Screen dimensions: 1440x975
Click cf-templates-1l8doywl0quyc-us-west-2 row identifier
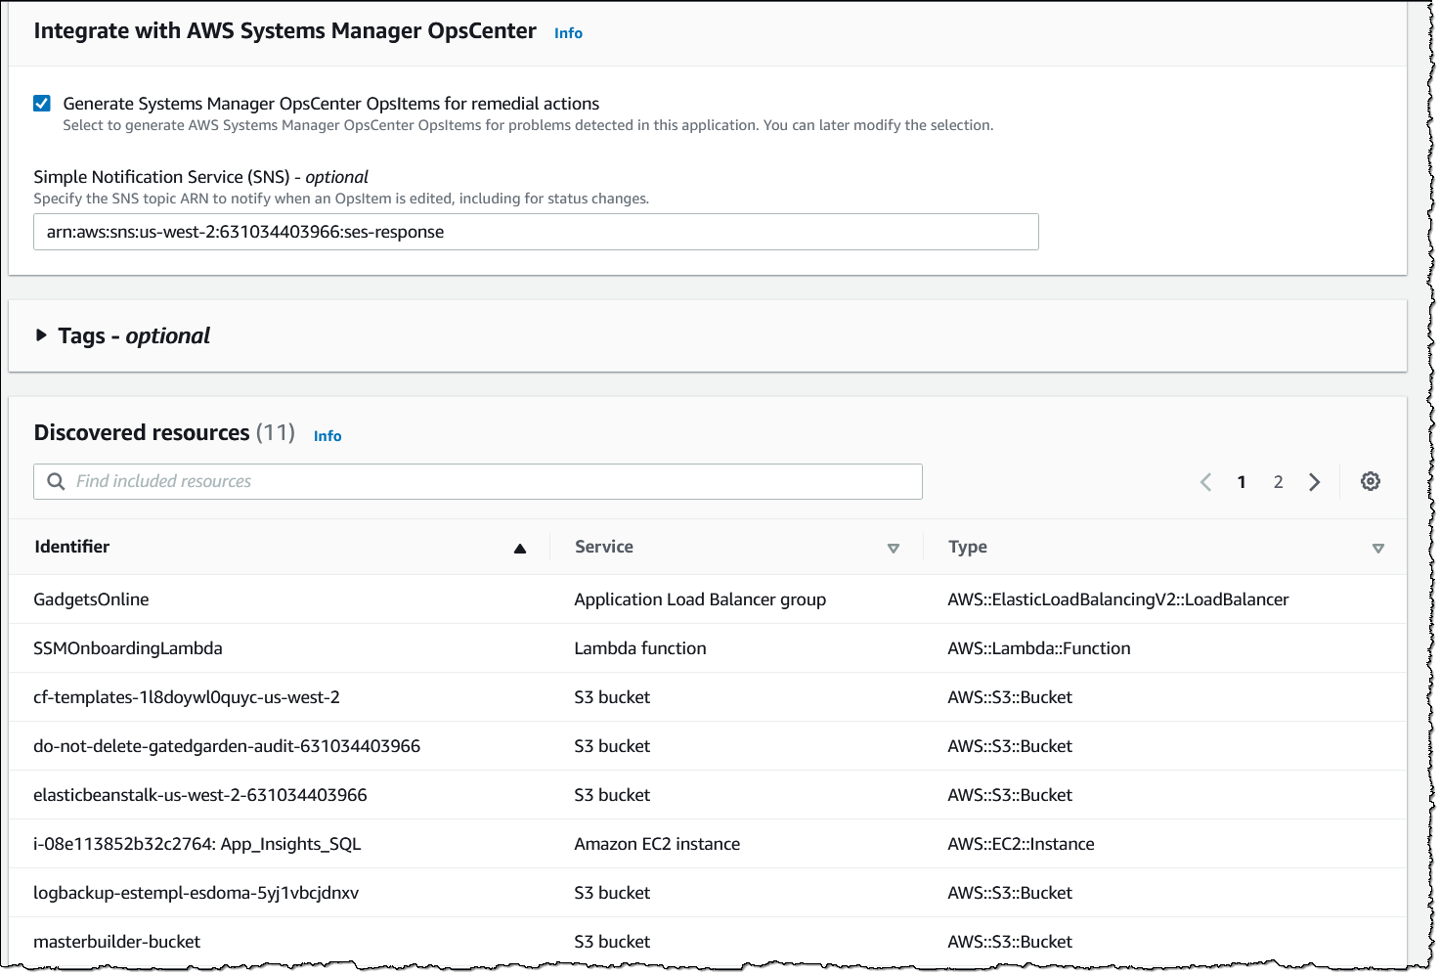coord(187,697)
